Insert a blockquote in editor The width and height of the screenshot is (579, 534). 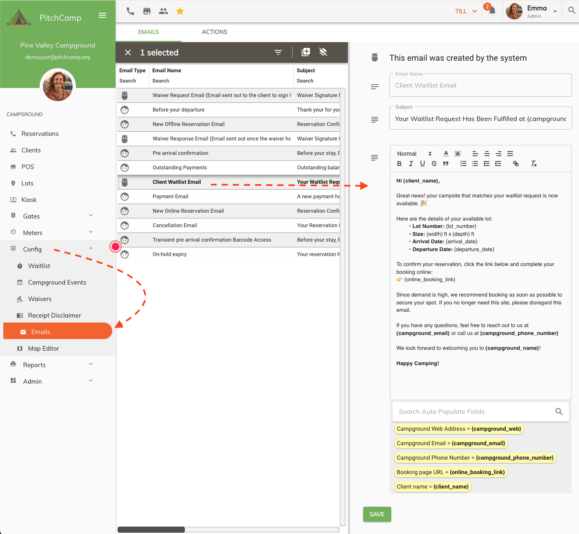[x=445, y=164]
